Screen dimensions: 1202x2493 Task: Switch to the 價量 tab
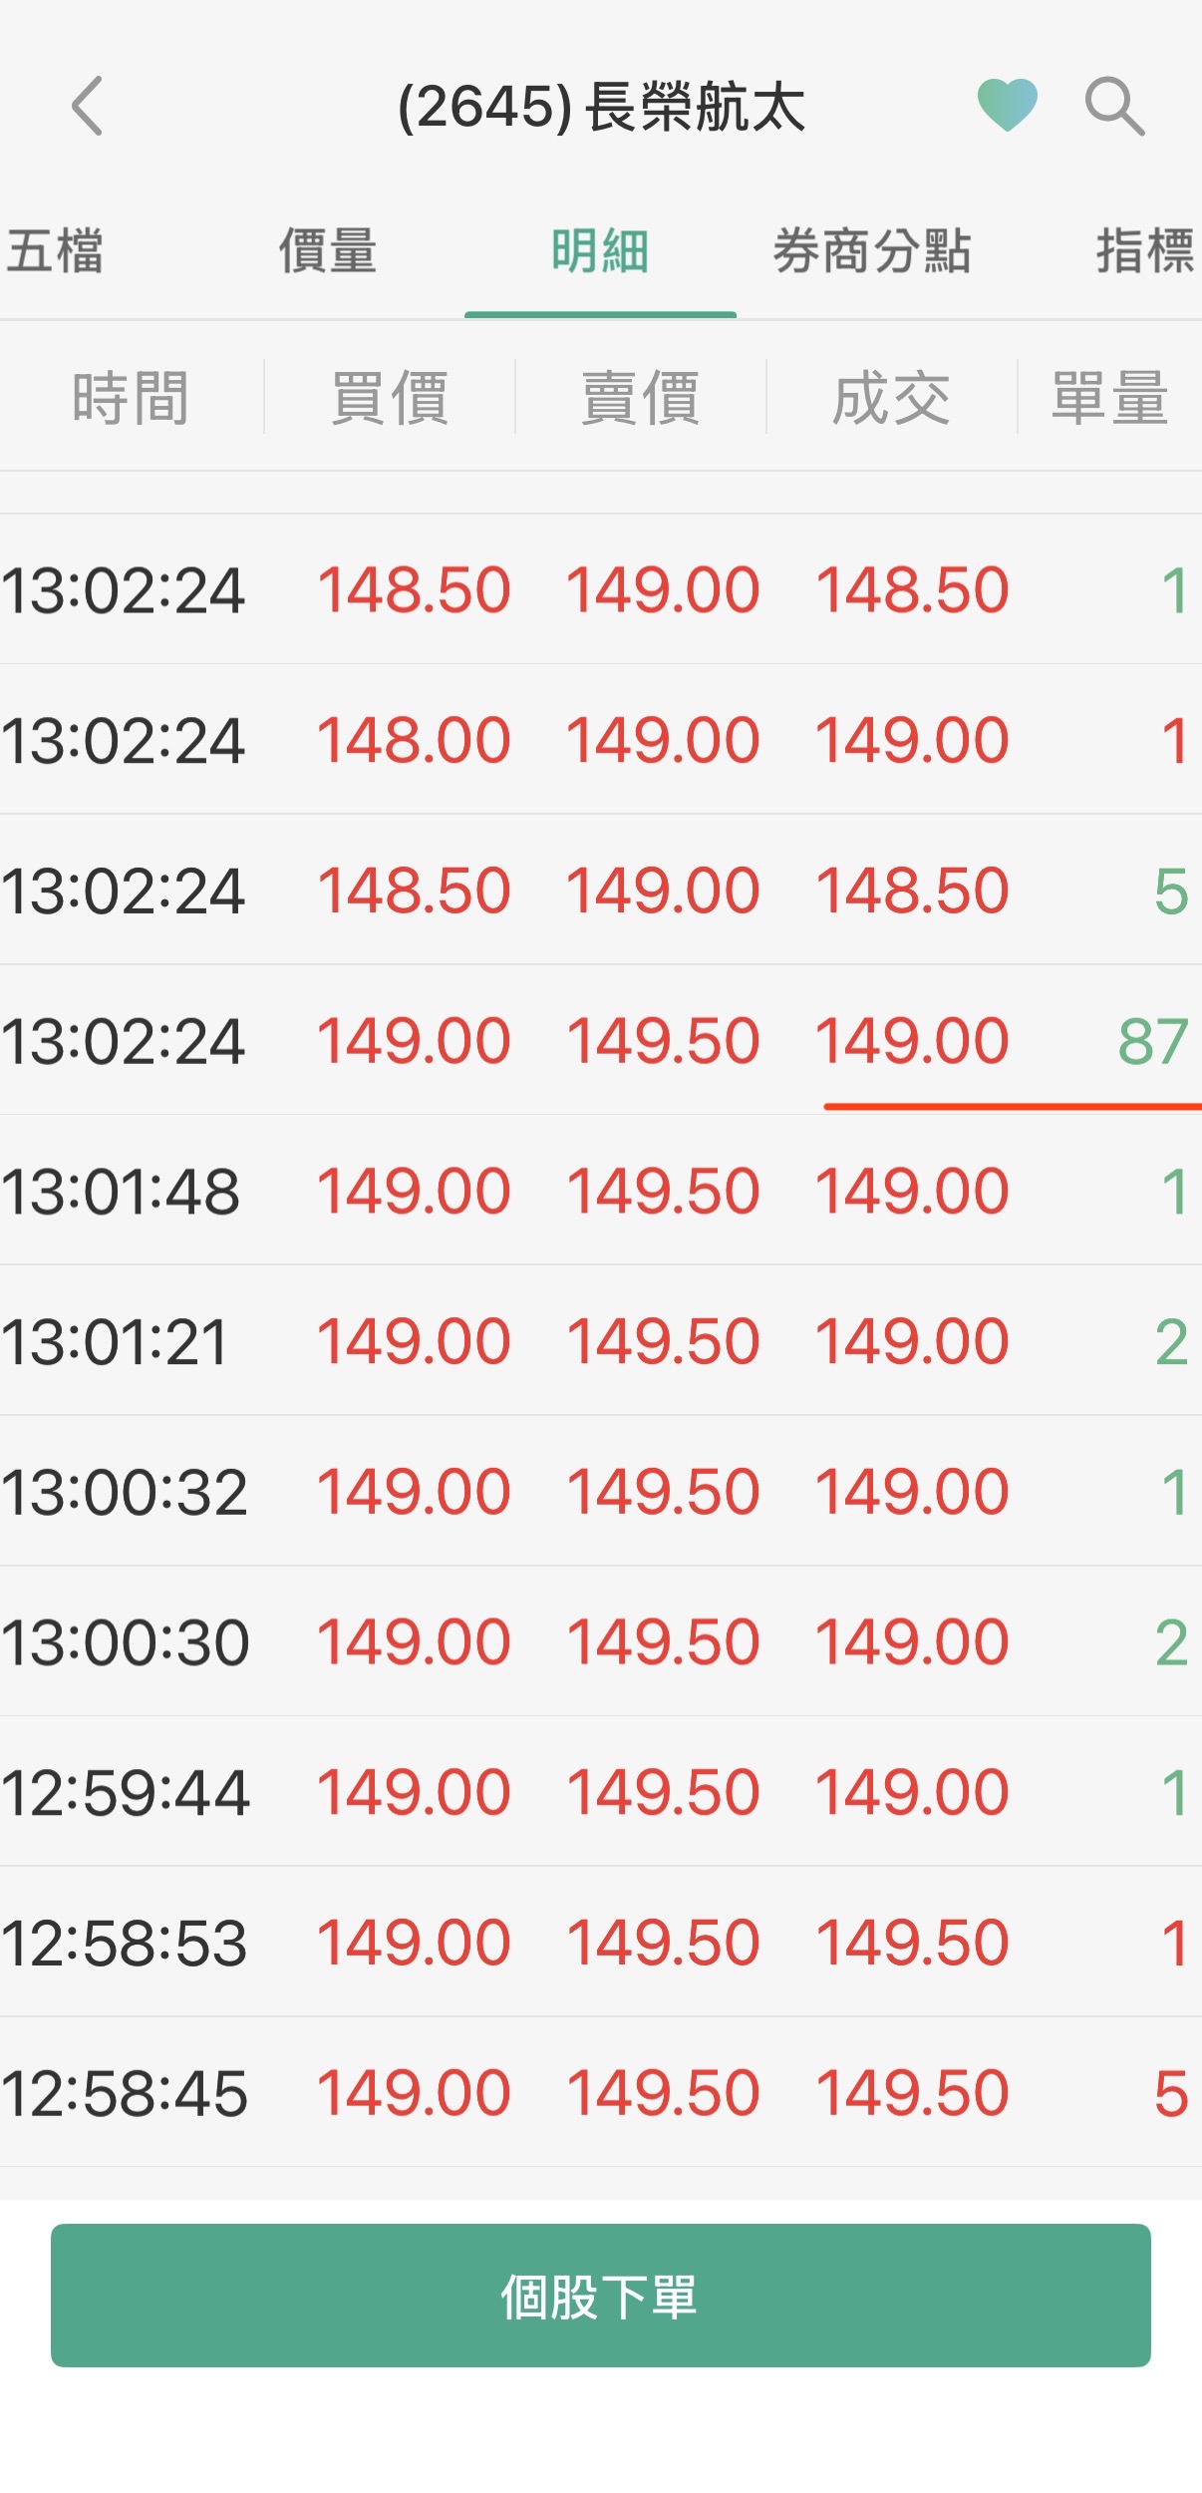328,250
